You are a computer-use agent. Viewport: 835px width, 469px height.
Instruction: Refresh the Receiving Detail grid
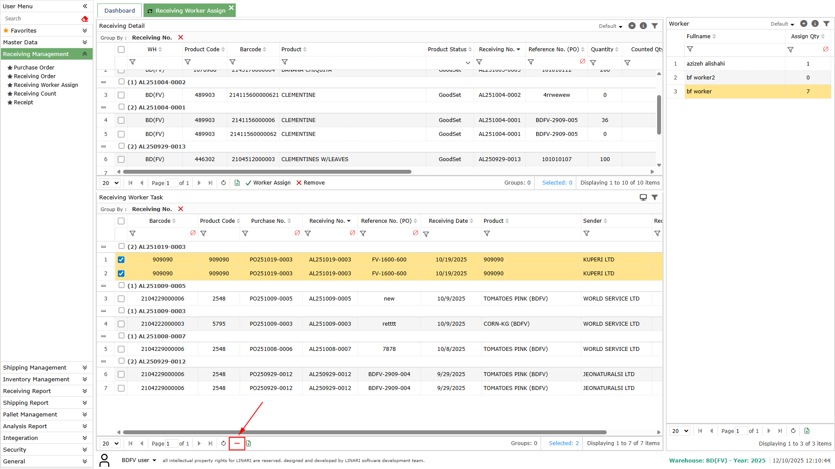click(224, 183)
